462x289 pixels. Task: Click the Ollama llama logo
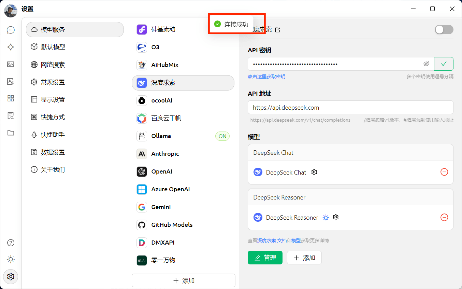point(142,136)
